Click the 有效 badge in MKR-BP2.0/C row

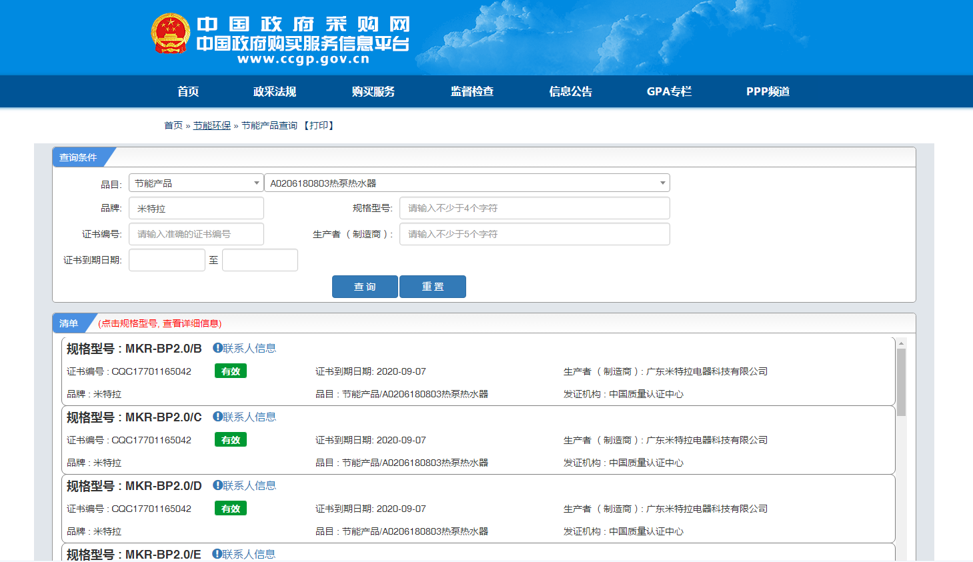[x=231, y=440]
